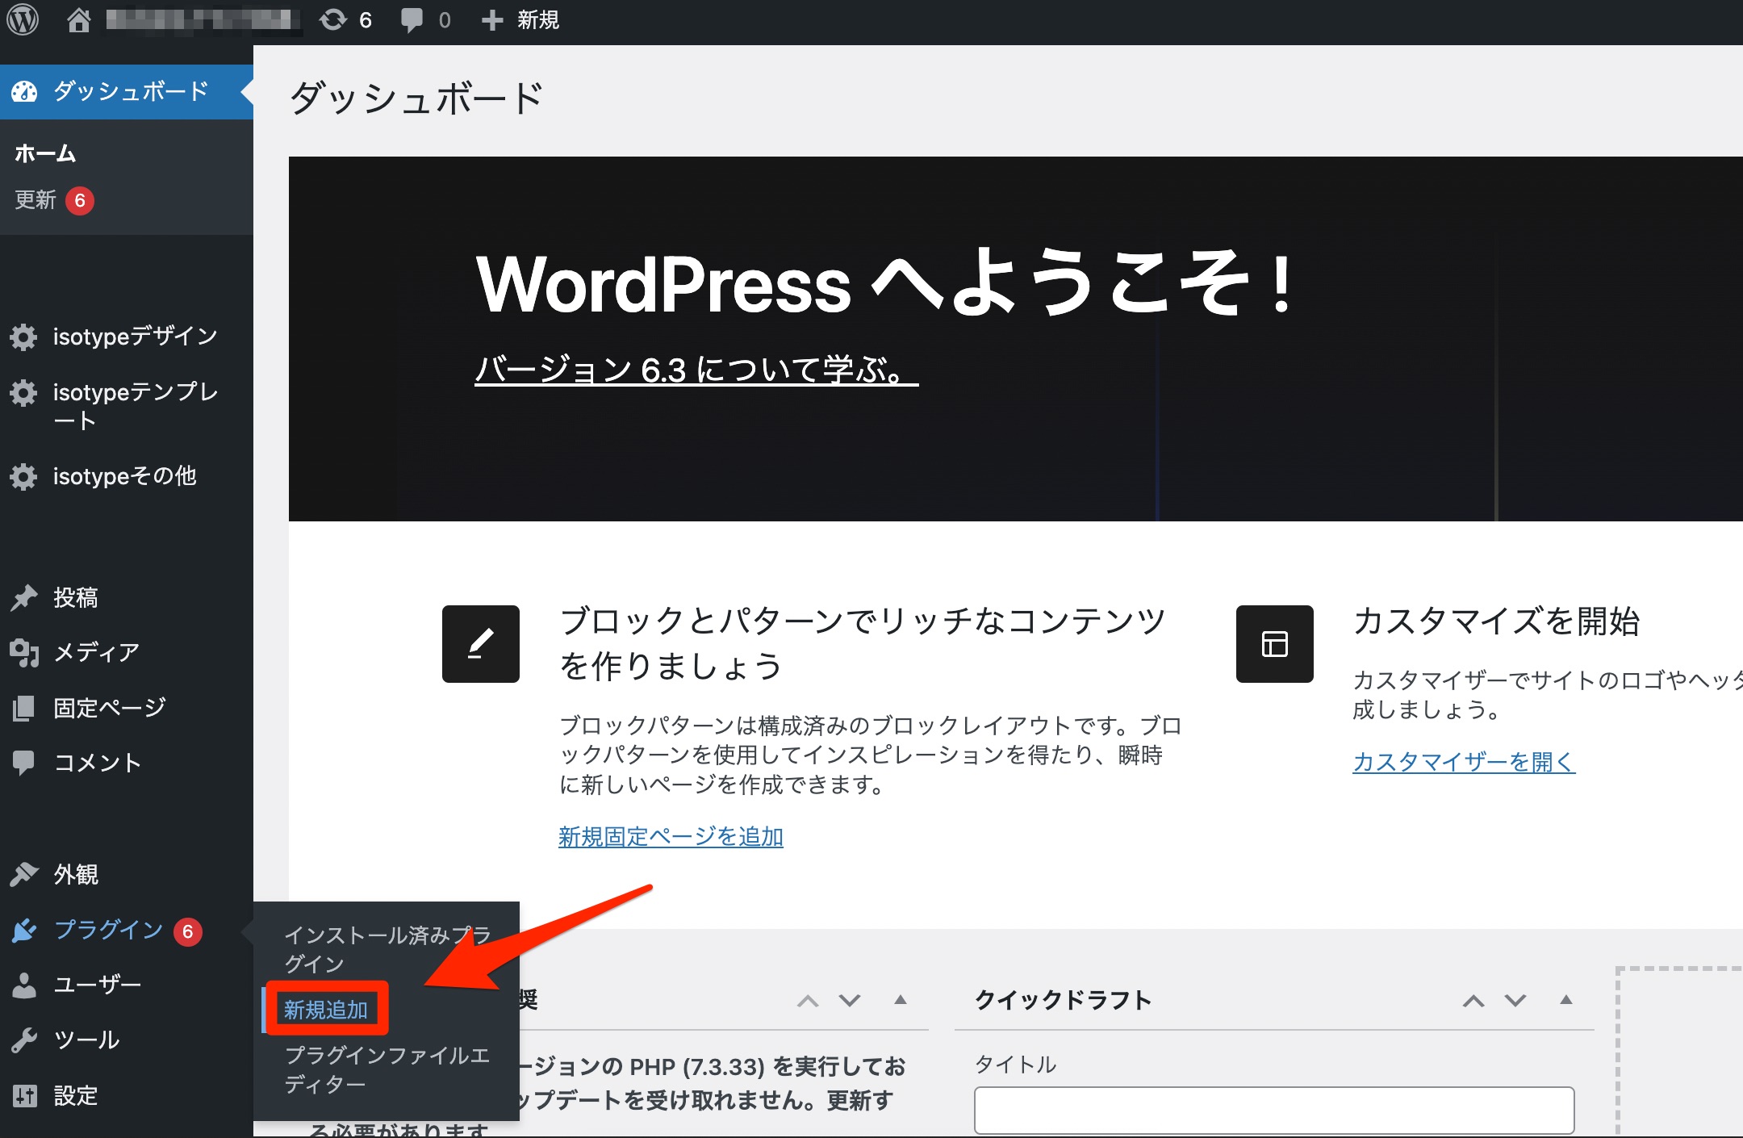Click the カスタマイズを開始 heading
Screen dimensions: 1743x1138
coord(1497,621)
